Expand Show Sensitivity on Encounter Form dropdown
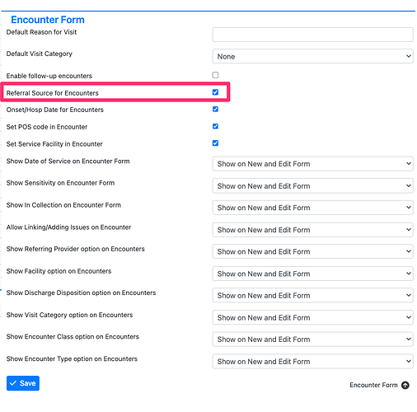The width and height of the screenshot is (417, 412). click(312, 185)
